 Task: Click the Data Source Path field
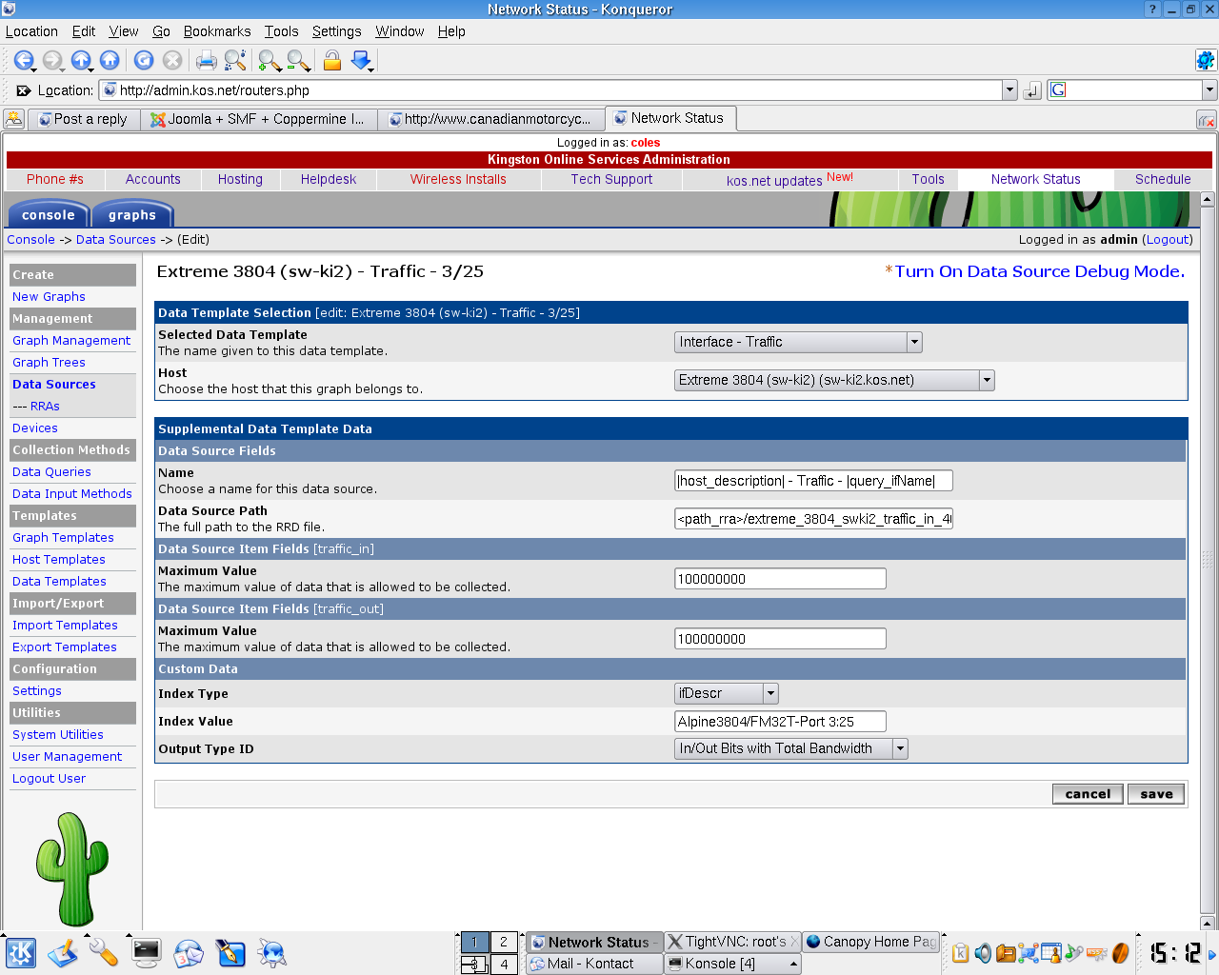(x=813, y=519)
